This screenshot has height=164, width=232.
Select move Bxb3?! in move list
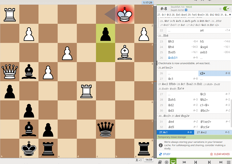point(182,58)
